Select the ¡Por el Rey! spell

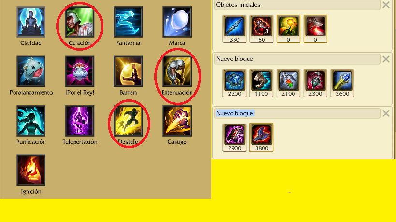tap(80, 71)
